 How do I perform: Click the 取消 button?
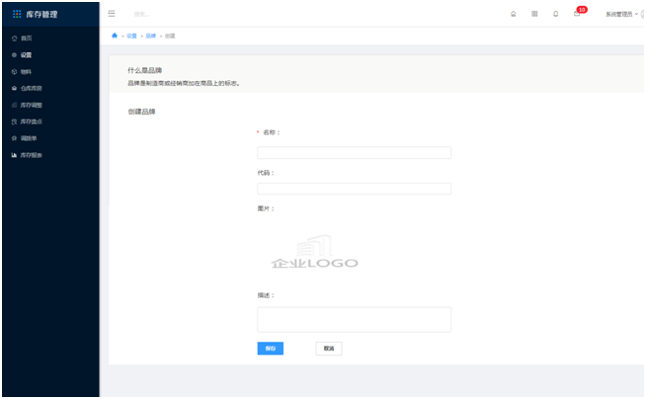[x=329, y=349]
